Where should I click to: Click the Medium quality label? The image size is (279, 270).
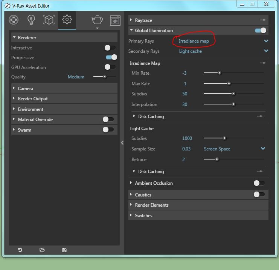[x=76, y=77]
